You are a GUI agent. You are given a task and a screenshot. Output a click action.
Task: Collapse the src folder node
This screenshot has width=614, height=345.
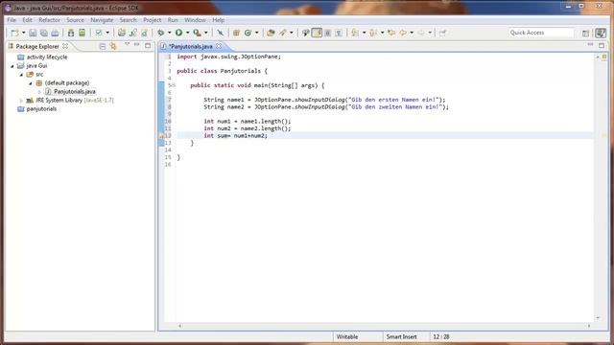(21, 75)
